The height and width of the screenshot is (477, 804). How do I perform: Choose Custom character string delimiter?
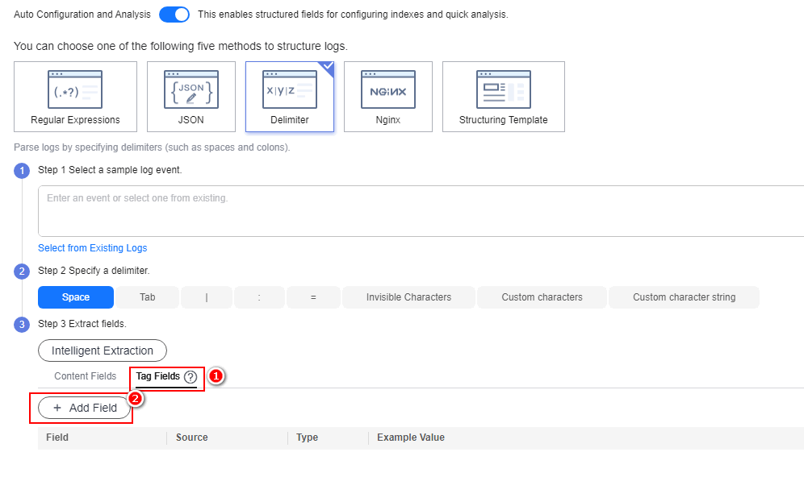(x=684, y=297)
